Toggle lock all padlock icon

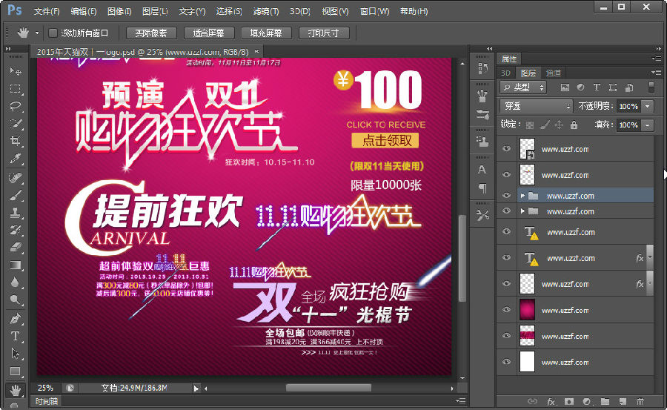point(574,125)
